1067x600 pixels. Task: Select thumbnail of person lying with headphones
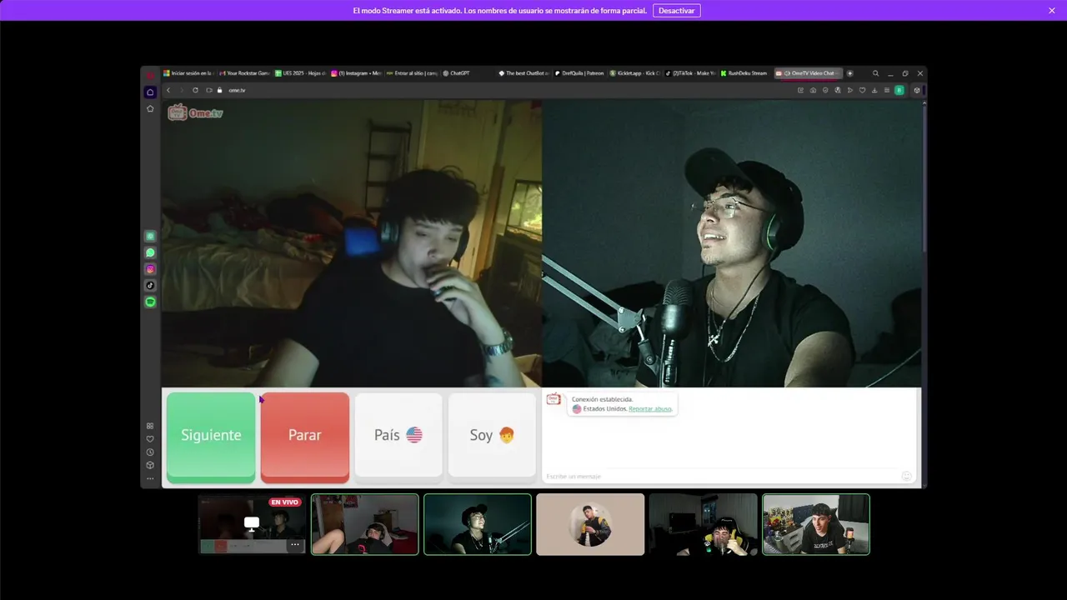(365, 524)
